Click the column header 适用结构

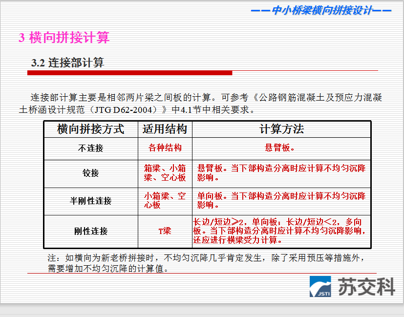coord(165,129)
